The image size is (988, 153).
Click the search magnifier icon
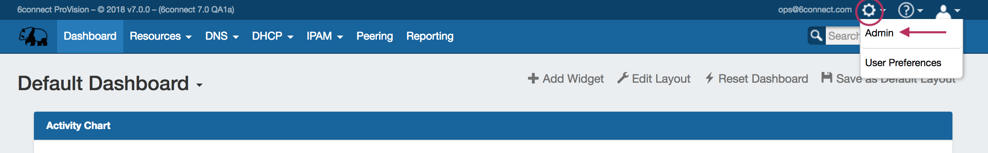point(816,36)
